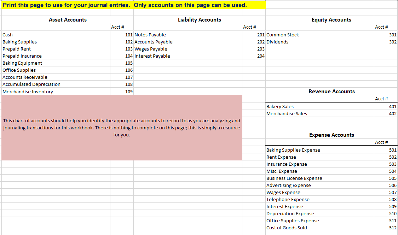Click account number 402

386,113
